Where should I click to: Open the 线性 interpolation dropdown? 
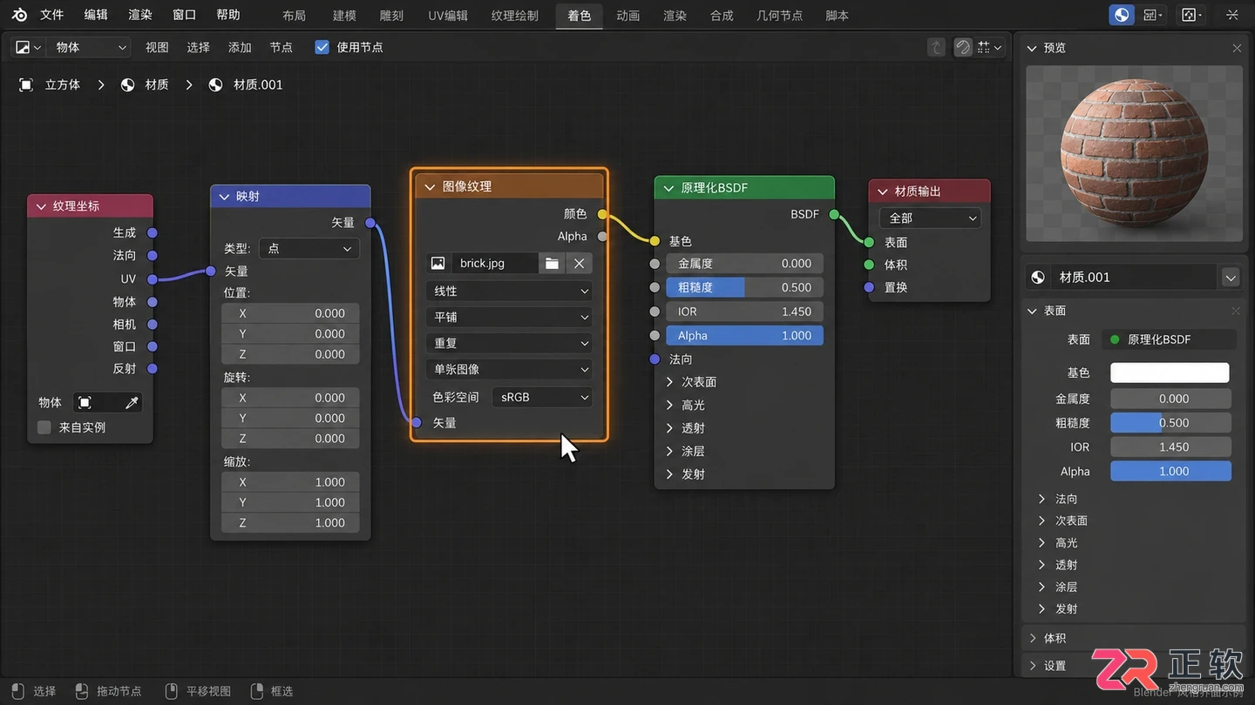(x=509, y=291)
